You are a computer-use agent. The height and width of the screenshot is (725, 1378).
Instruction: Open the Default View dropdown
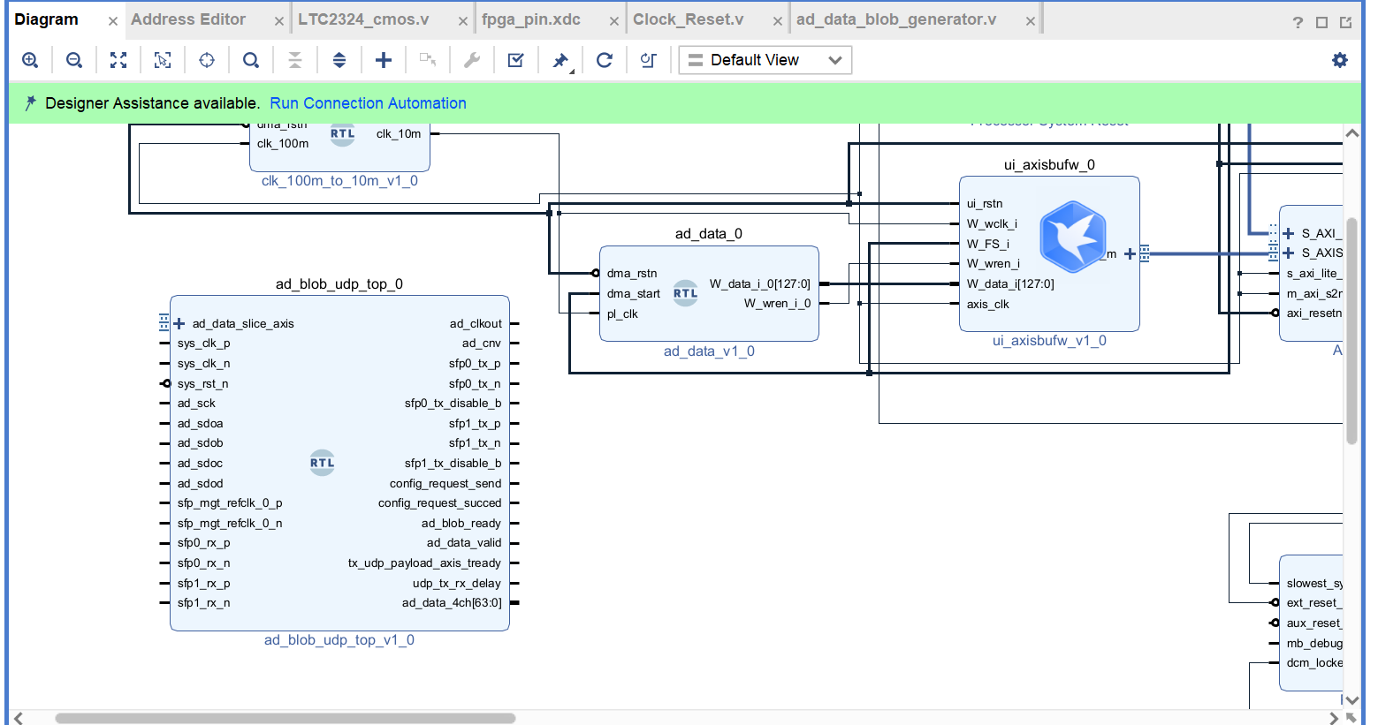tap(765, 60)
